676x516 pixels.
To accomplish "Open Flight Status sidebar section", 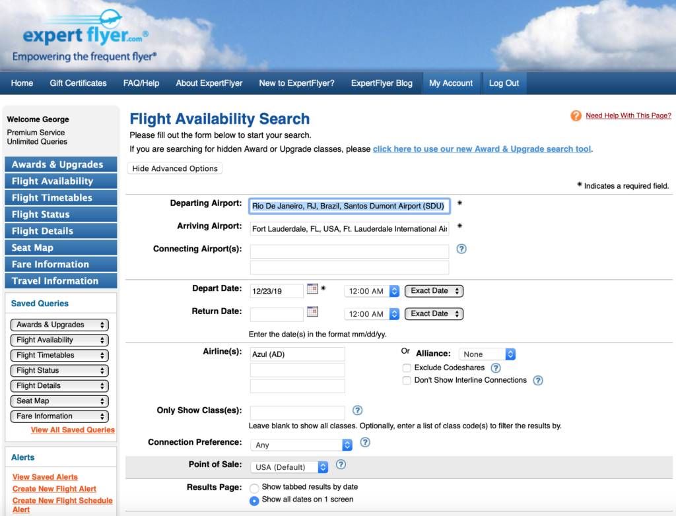I will [x=61, y=214].
